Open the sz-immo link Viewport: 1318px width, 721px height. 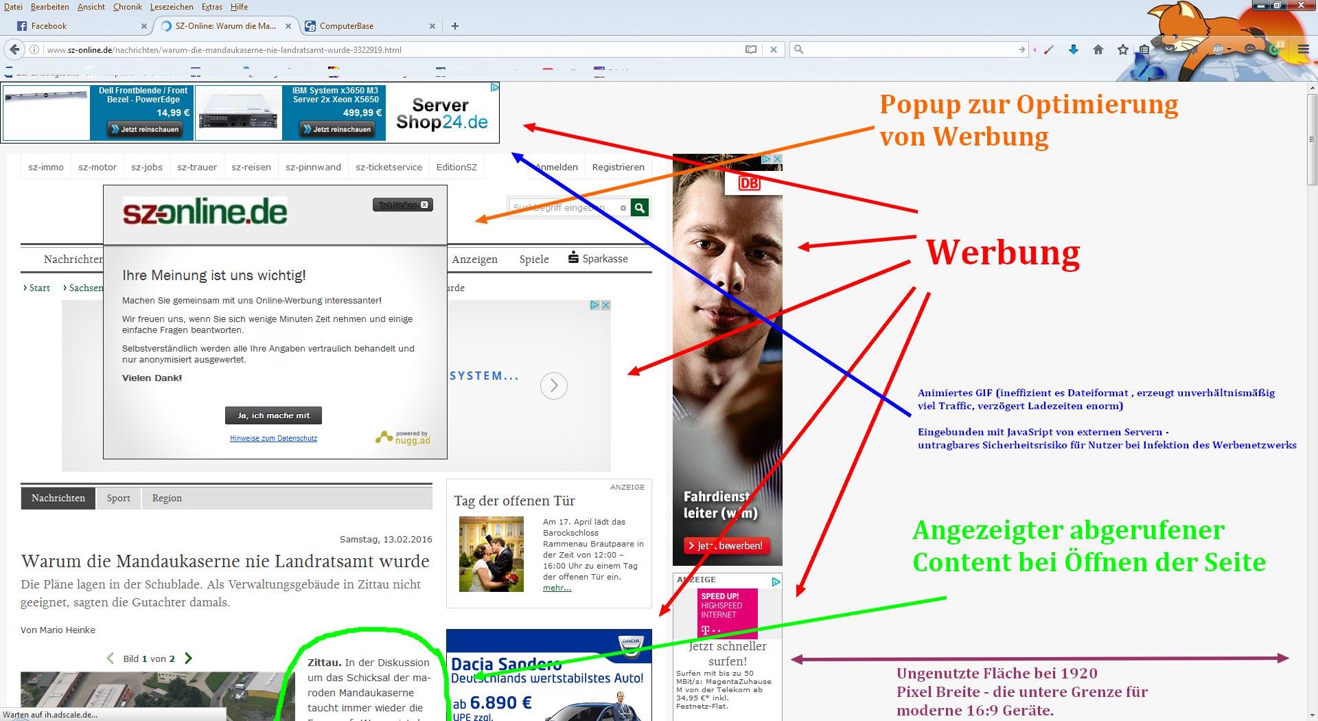46,167
